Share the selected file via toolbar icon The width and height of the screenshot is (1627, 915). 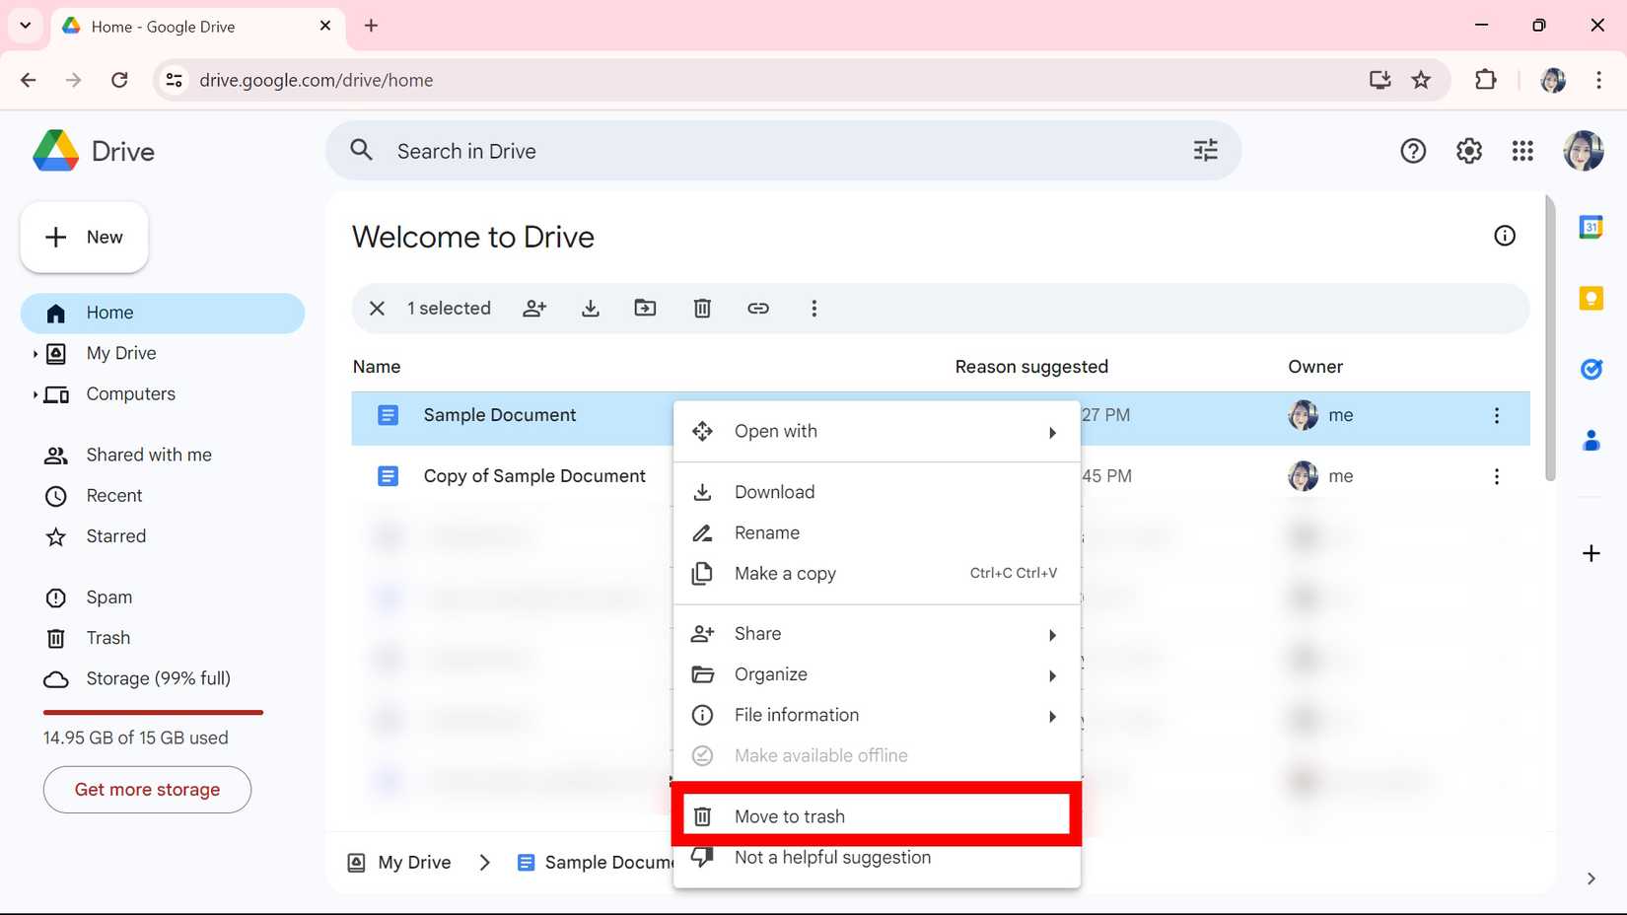click(534, 309)
